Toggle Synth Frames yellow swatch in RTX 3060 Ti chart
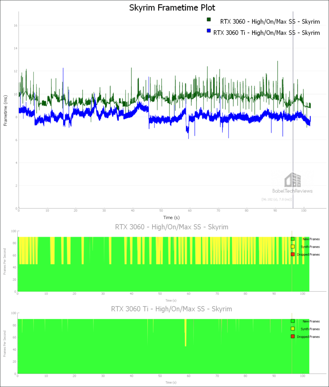The image size is (329, 387). click(x=292, y=329)
